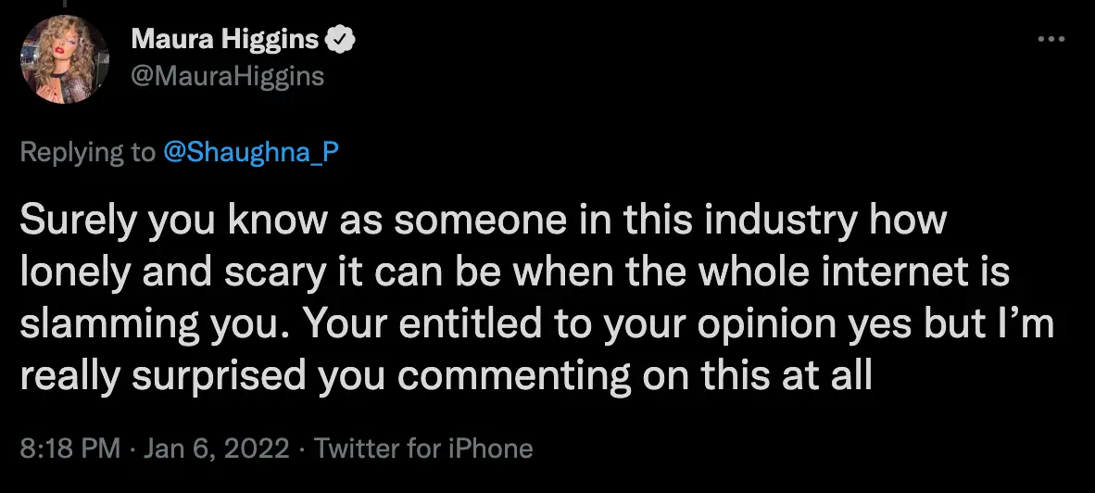Click the 8:18 PM timestamp
The width and height of the screenshot is (1095, 493).
[70, 449]
